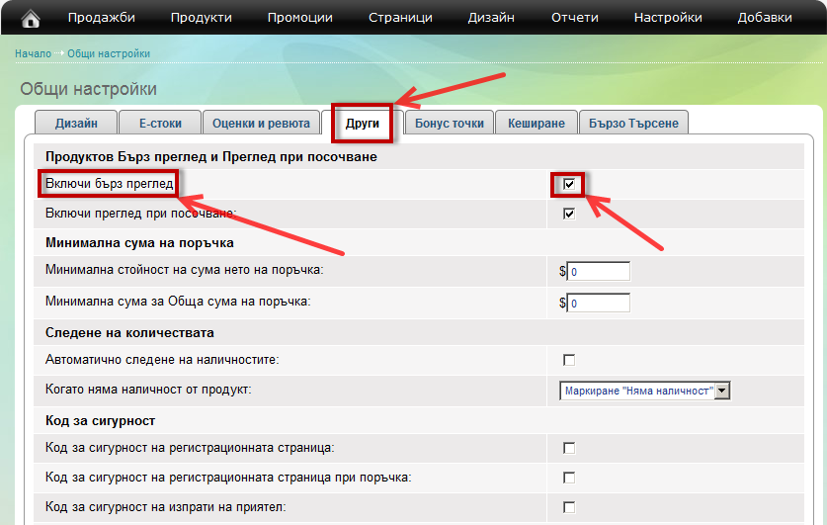Uncheck Включи преглед при посочване
This screenshot has width=827, height=525.
(x=568, y=213)
